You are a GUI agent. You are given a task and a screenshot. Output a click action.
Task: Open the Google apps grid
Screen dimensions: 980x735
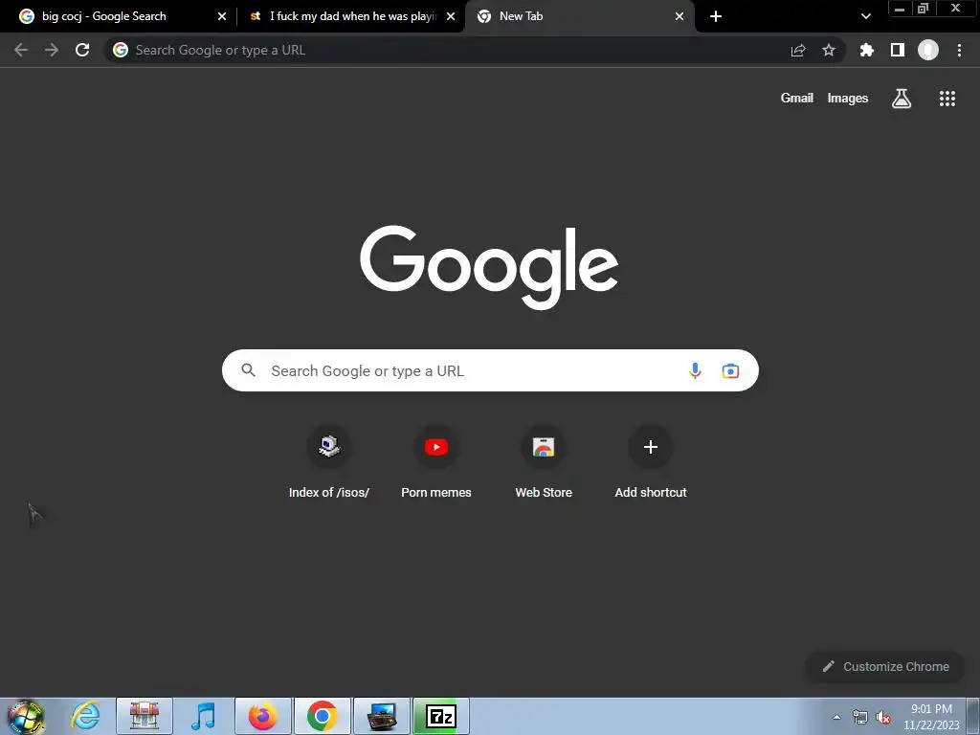(x=947, y=99)
